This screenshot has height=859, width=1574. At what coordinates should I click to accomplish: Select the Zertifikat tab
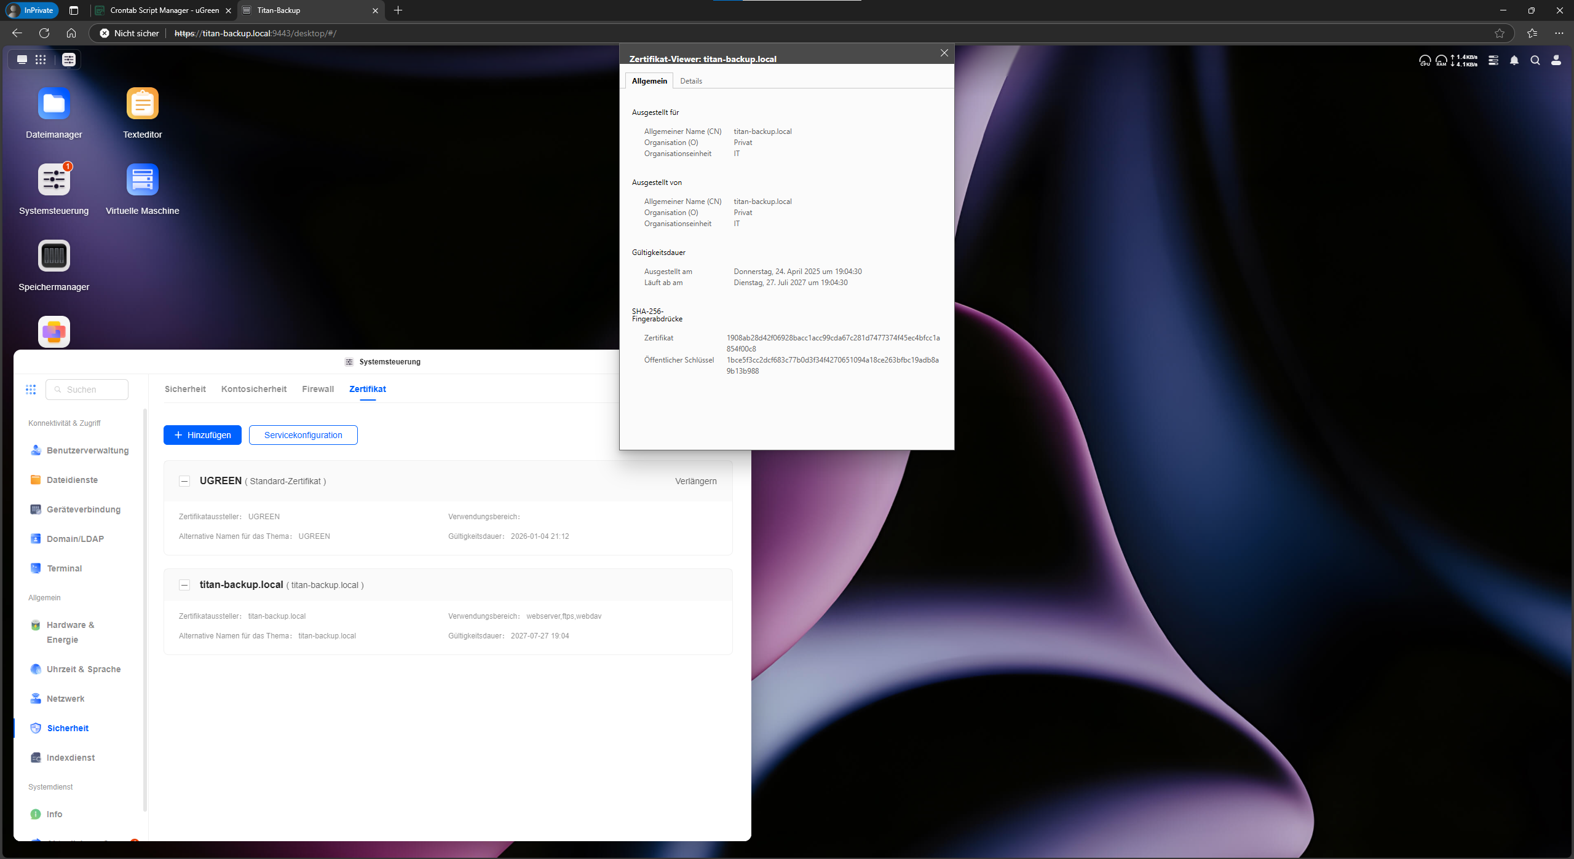[x=368, y=389]
